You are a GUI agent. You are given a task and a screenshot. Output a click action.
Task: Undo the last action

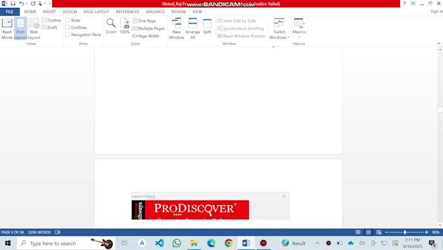tap(21, 4)
